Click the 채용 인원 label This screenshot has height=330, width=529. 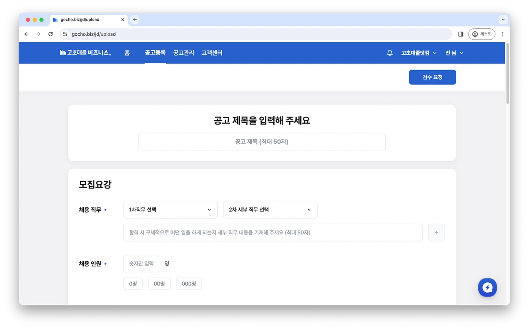tap(90, 264)
